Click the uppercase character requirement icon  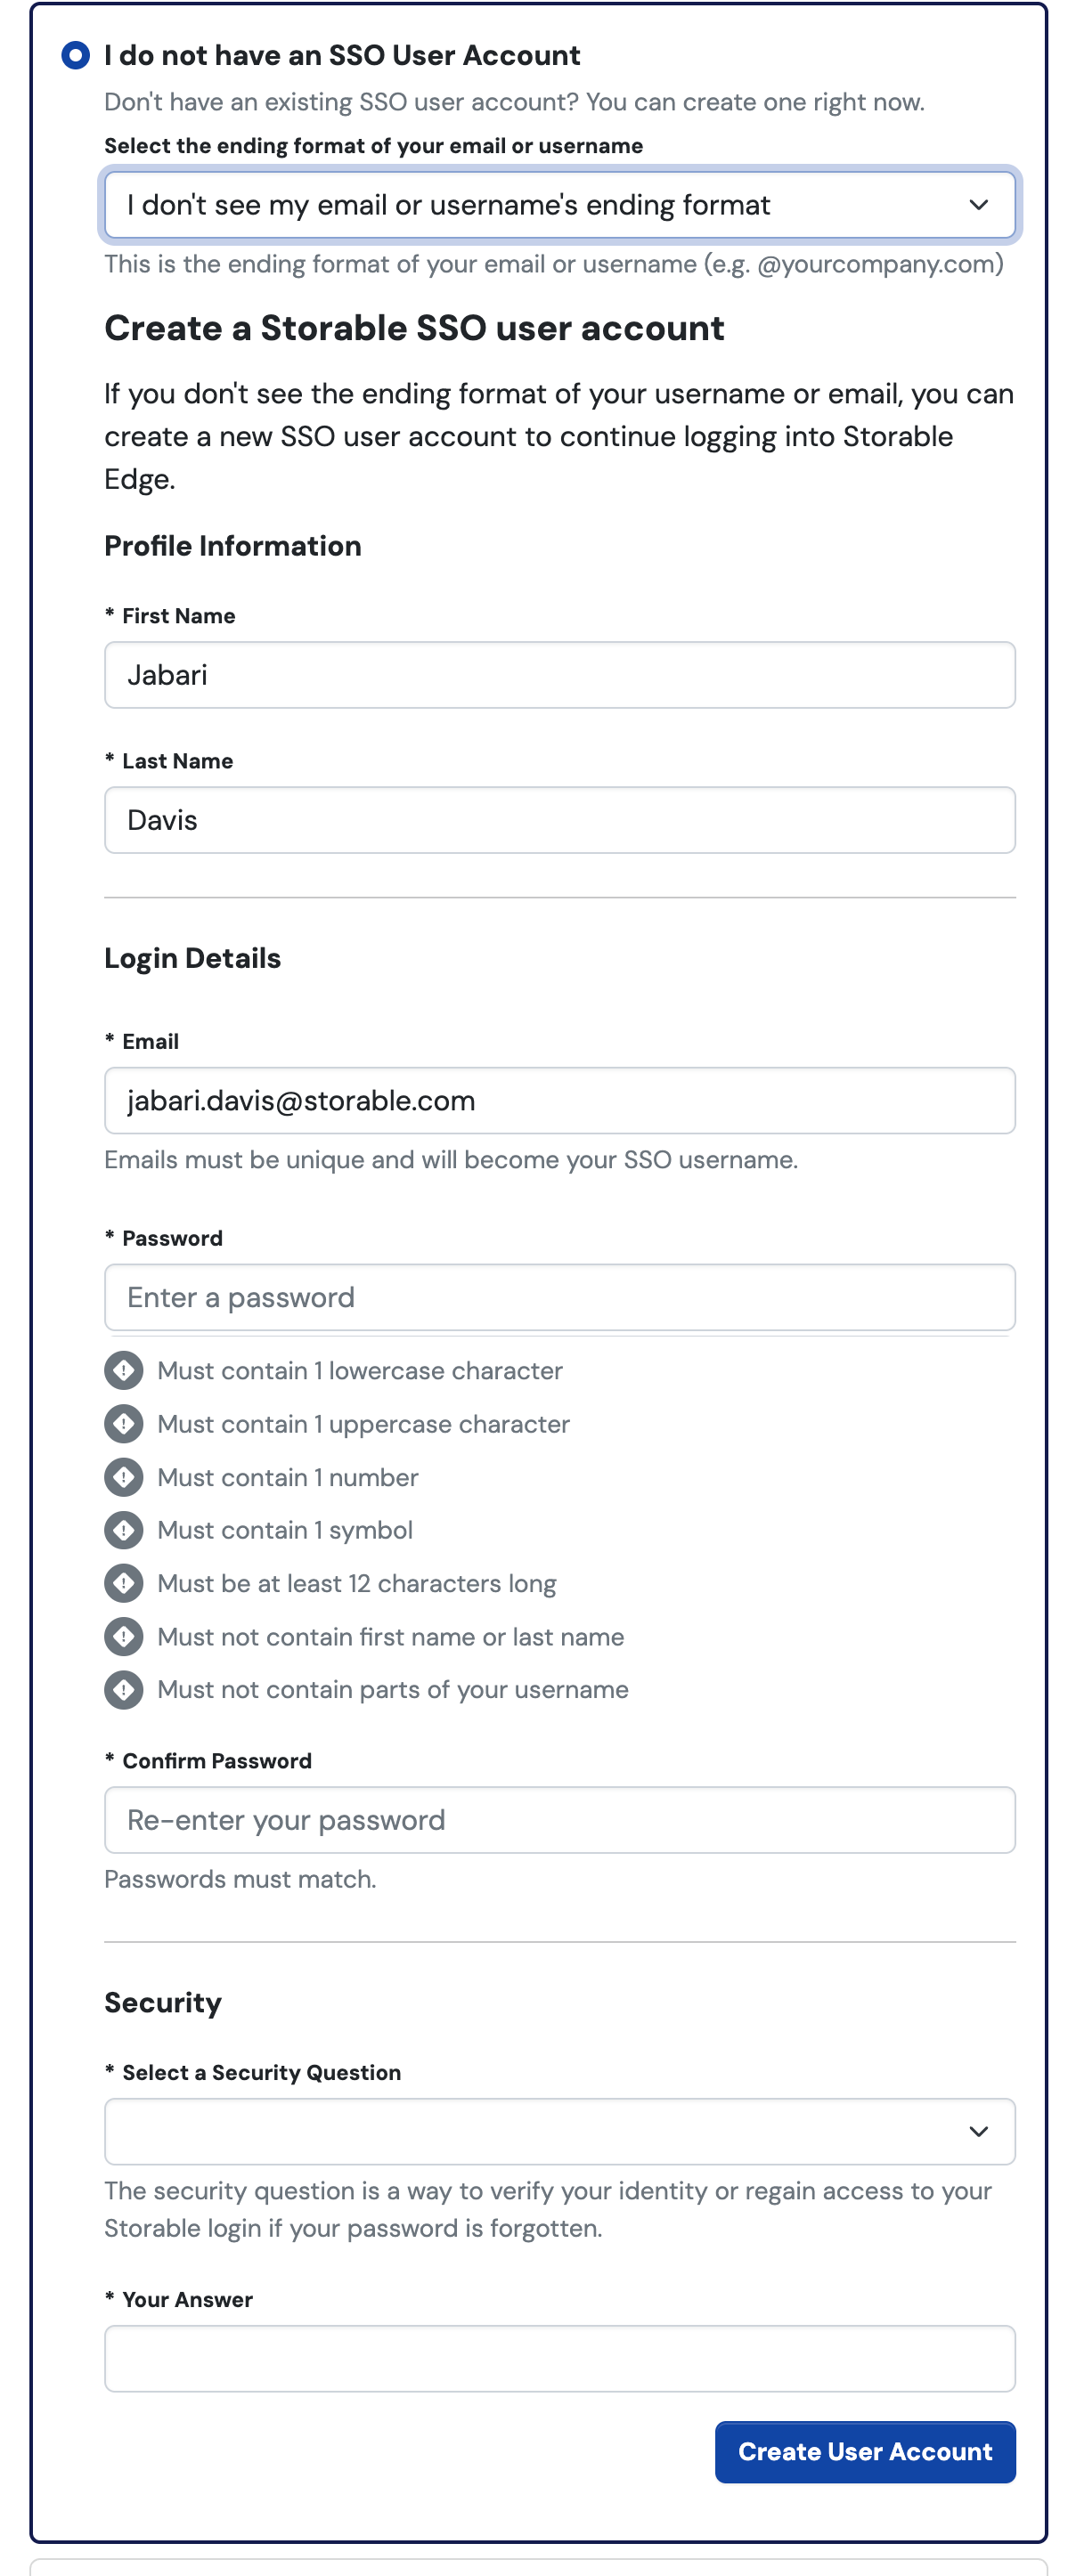coord(124,1423)
